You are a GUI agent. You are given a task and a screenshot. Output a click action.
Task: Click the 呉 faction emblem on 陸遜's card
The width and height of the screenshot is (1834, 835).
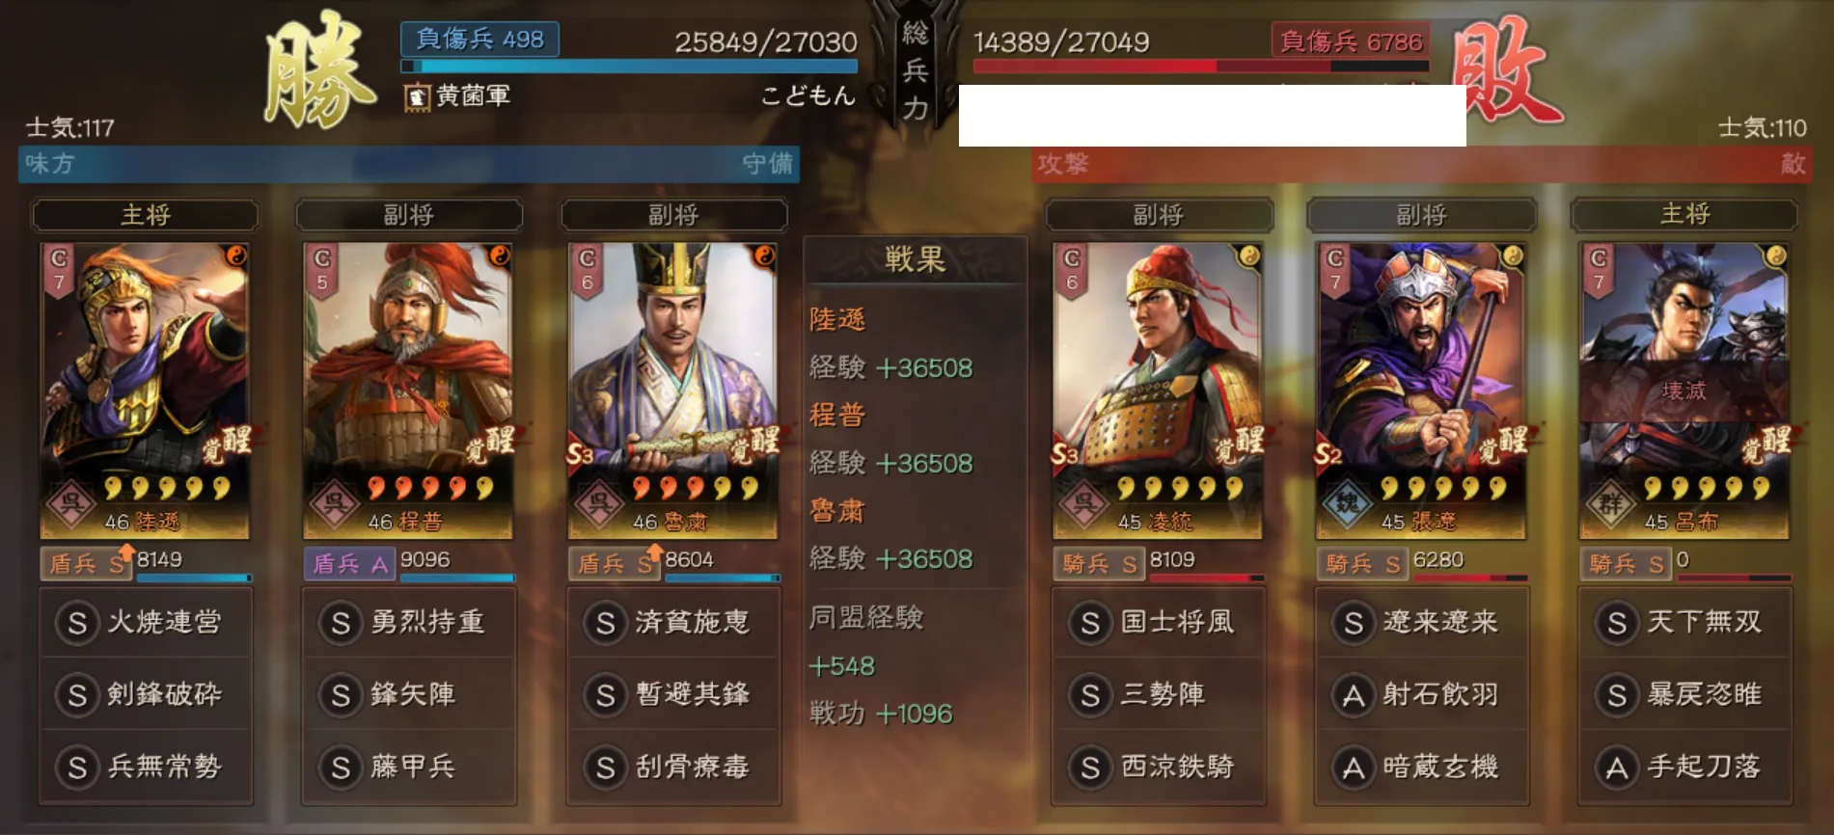tap(71, 503)
